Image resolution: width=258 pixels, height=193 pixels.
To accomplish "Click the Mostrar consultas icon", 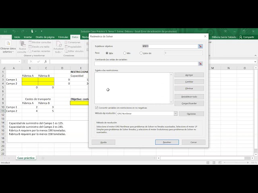I will pyautogui.click(x=30, y=42).
